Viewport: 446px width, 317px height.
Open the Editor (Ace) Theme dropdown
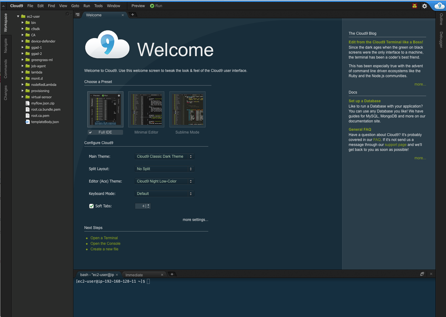click(x=165, y=181)
